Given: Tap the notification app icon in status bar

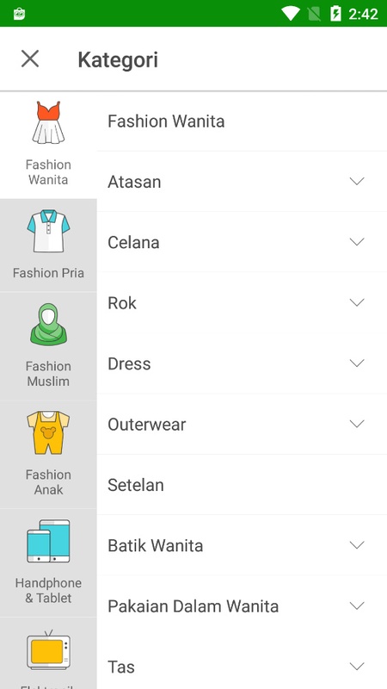Looking at the screenshot, I should [x=19, y=14].
